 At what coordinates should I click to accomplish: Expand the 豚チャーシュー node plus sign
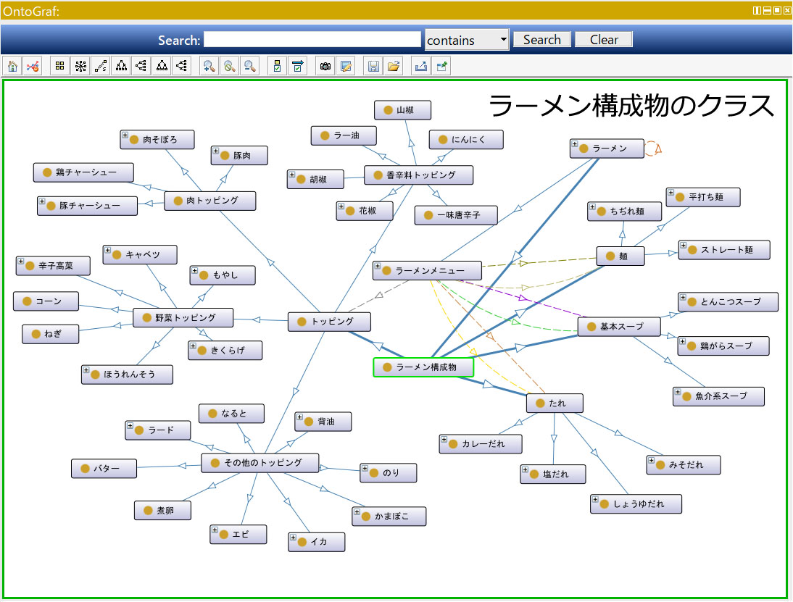(x=42, y=201)
